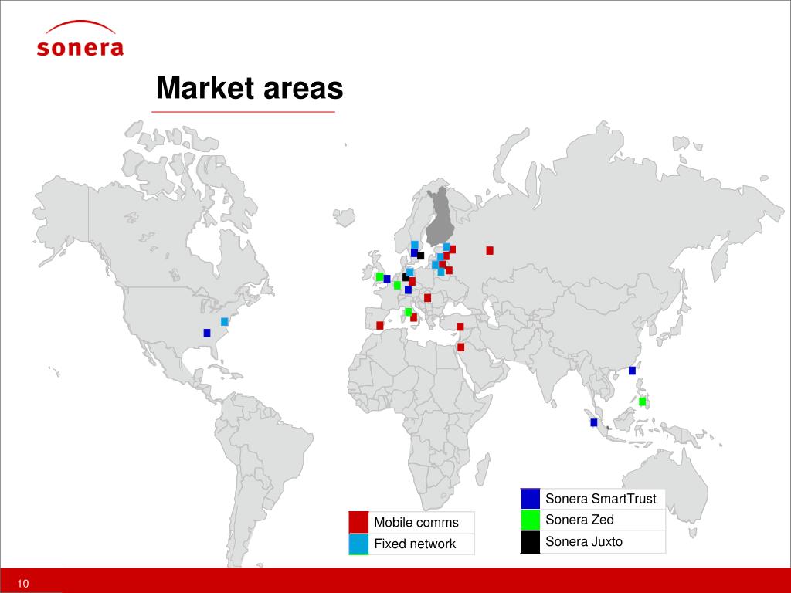Click the 'Mobile comms' legend label

416,523
